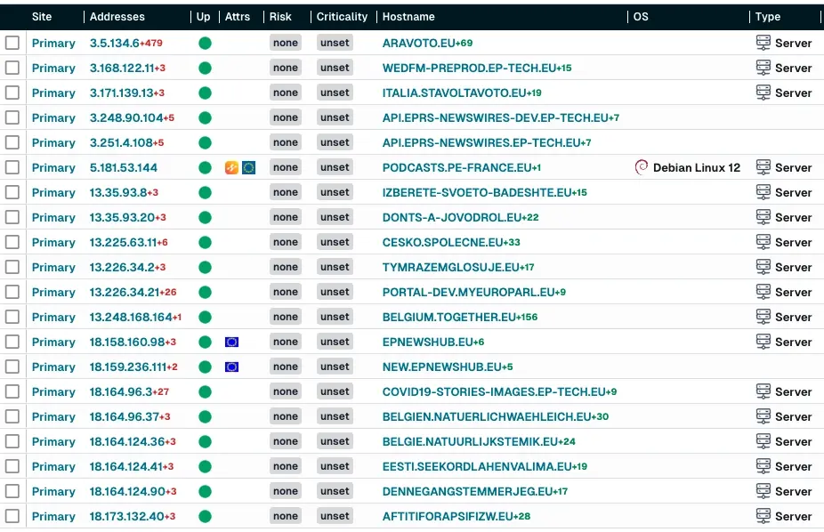Expand the +156 hostnames for BELGIUM.TOGETHER.EU

(x=529, y=318)
